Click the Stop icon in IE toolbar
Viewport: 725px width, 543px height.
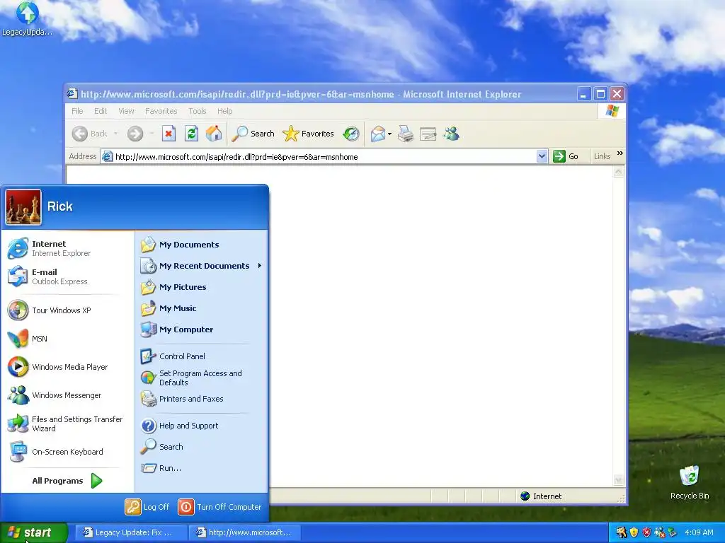pyautogui.click(x=169, y=134)
